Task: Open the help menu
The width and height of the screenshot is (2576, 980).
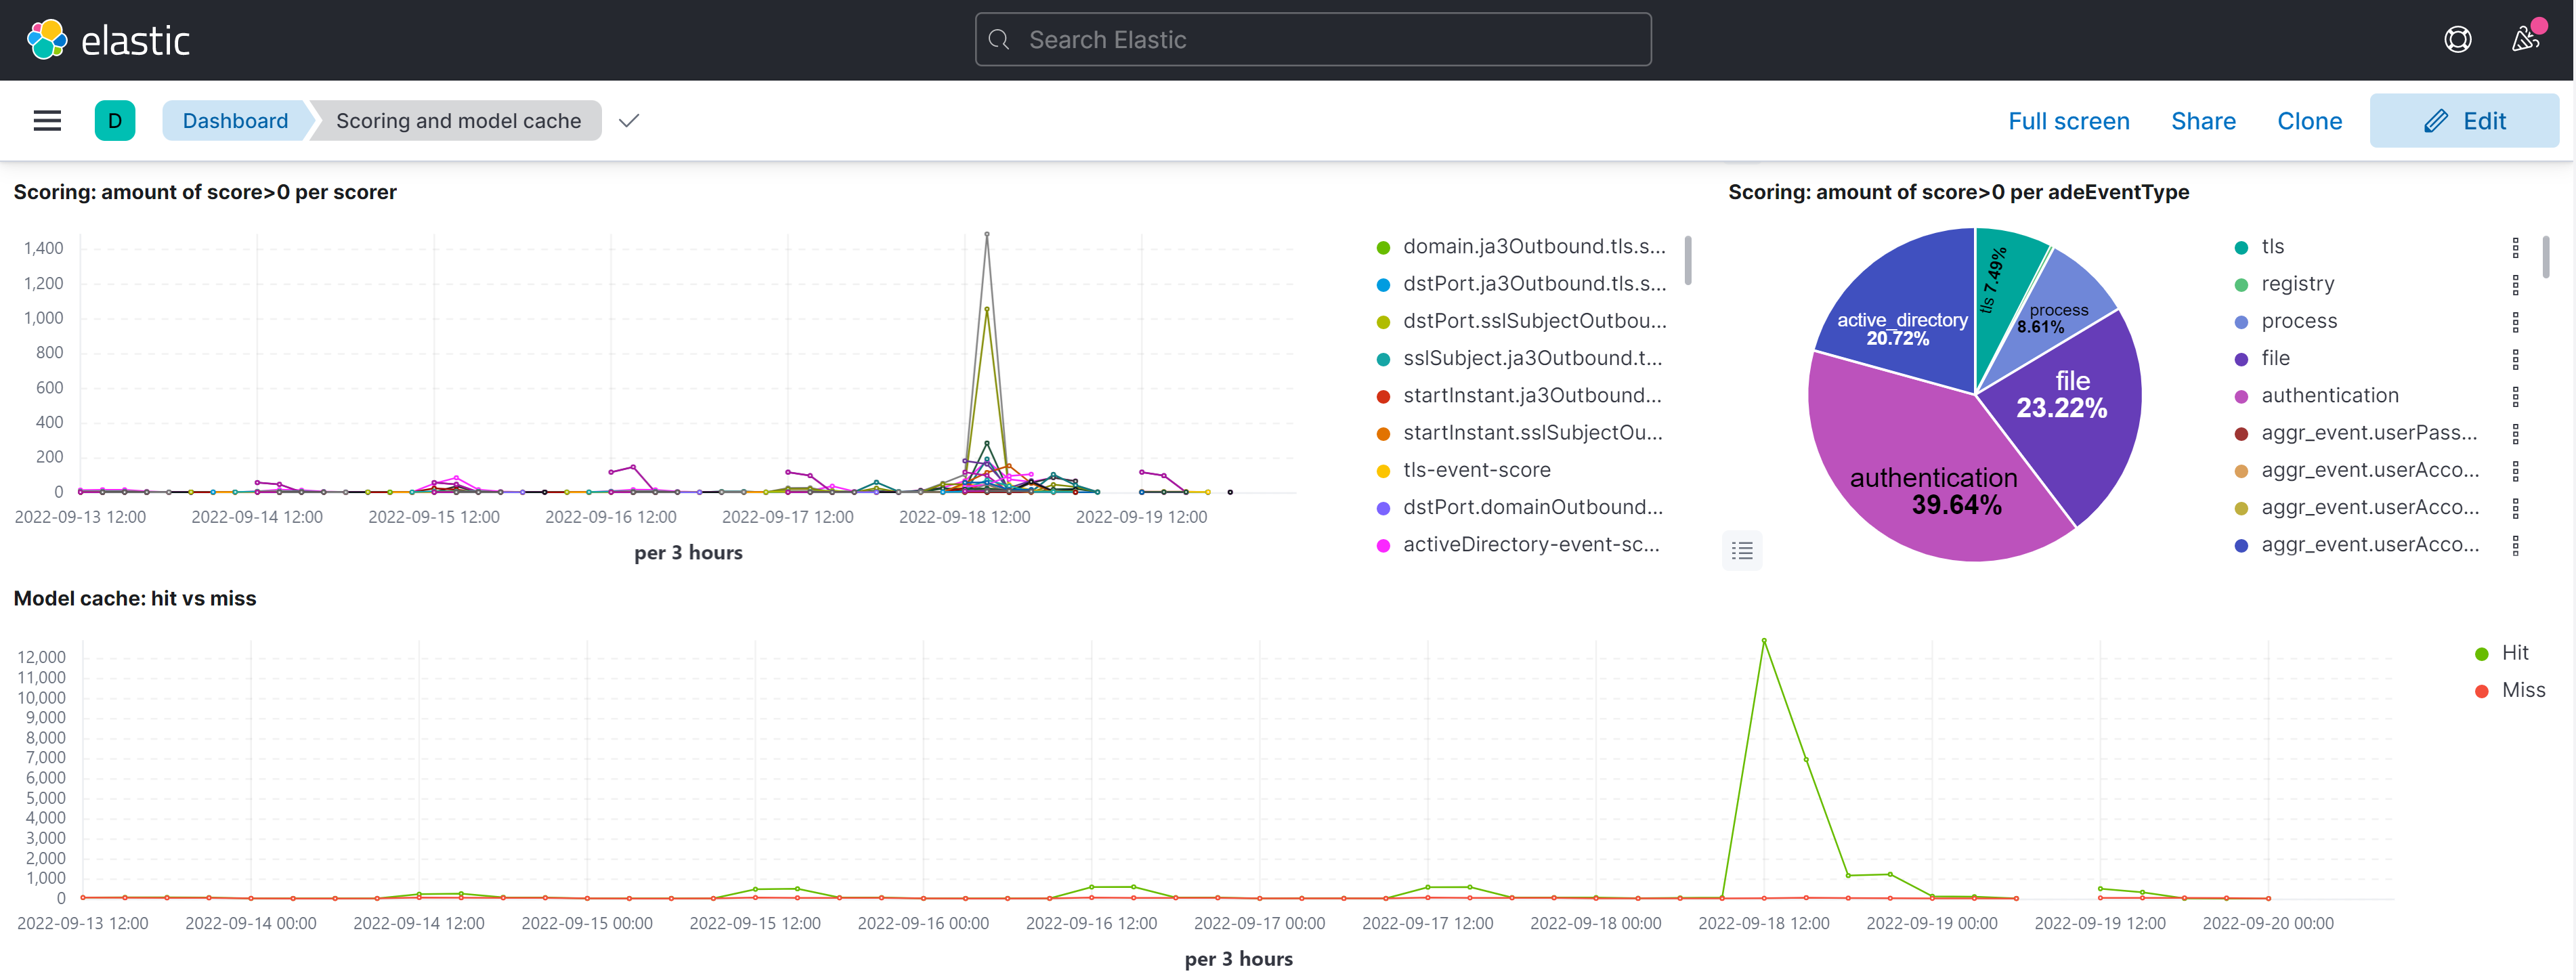Action: tap(2458, 39)
